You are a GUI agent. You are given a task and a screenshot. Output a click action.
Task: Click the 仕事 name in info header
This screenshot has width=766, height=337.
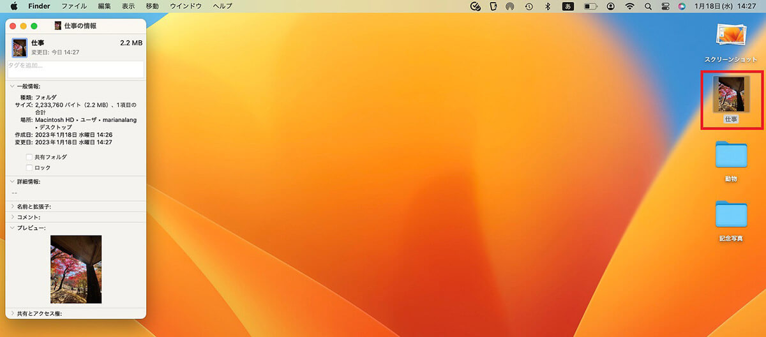point(38,43)
